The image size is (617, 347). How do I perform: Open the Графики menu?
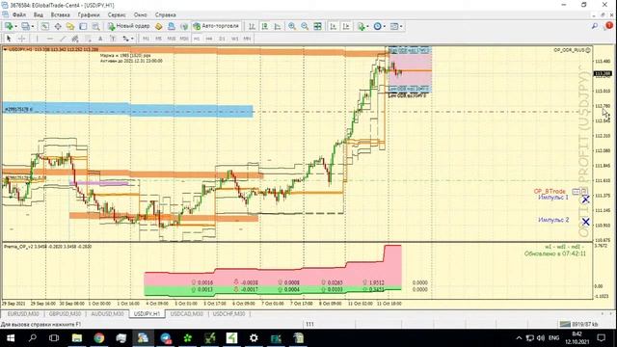click(x=89, y=15)
